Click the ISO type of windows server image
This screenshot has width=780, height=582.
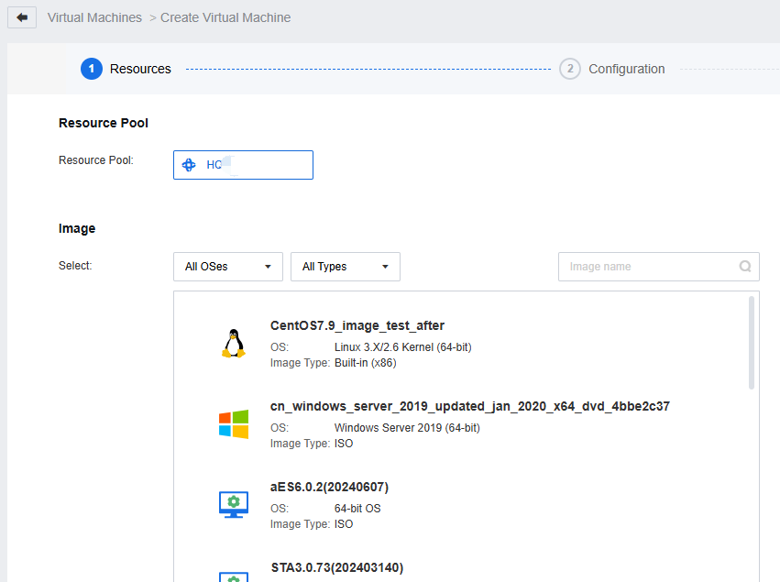(x=344, y=444)
